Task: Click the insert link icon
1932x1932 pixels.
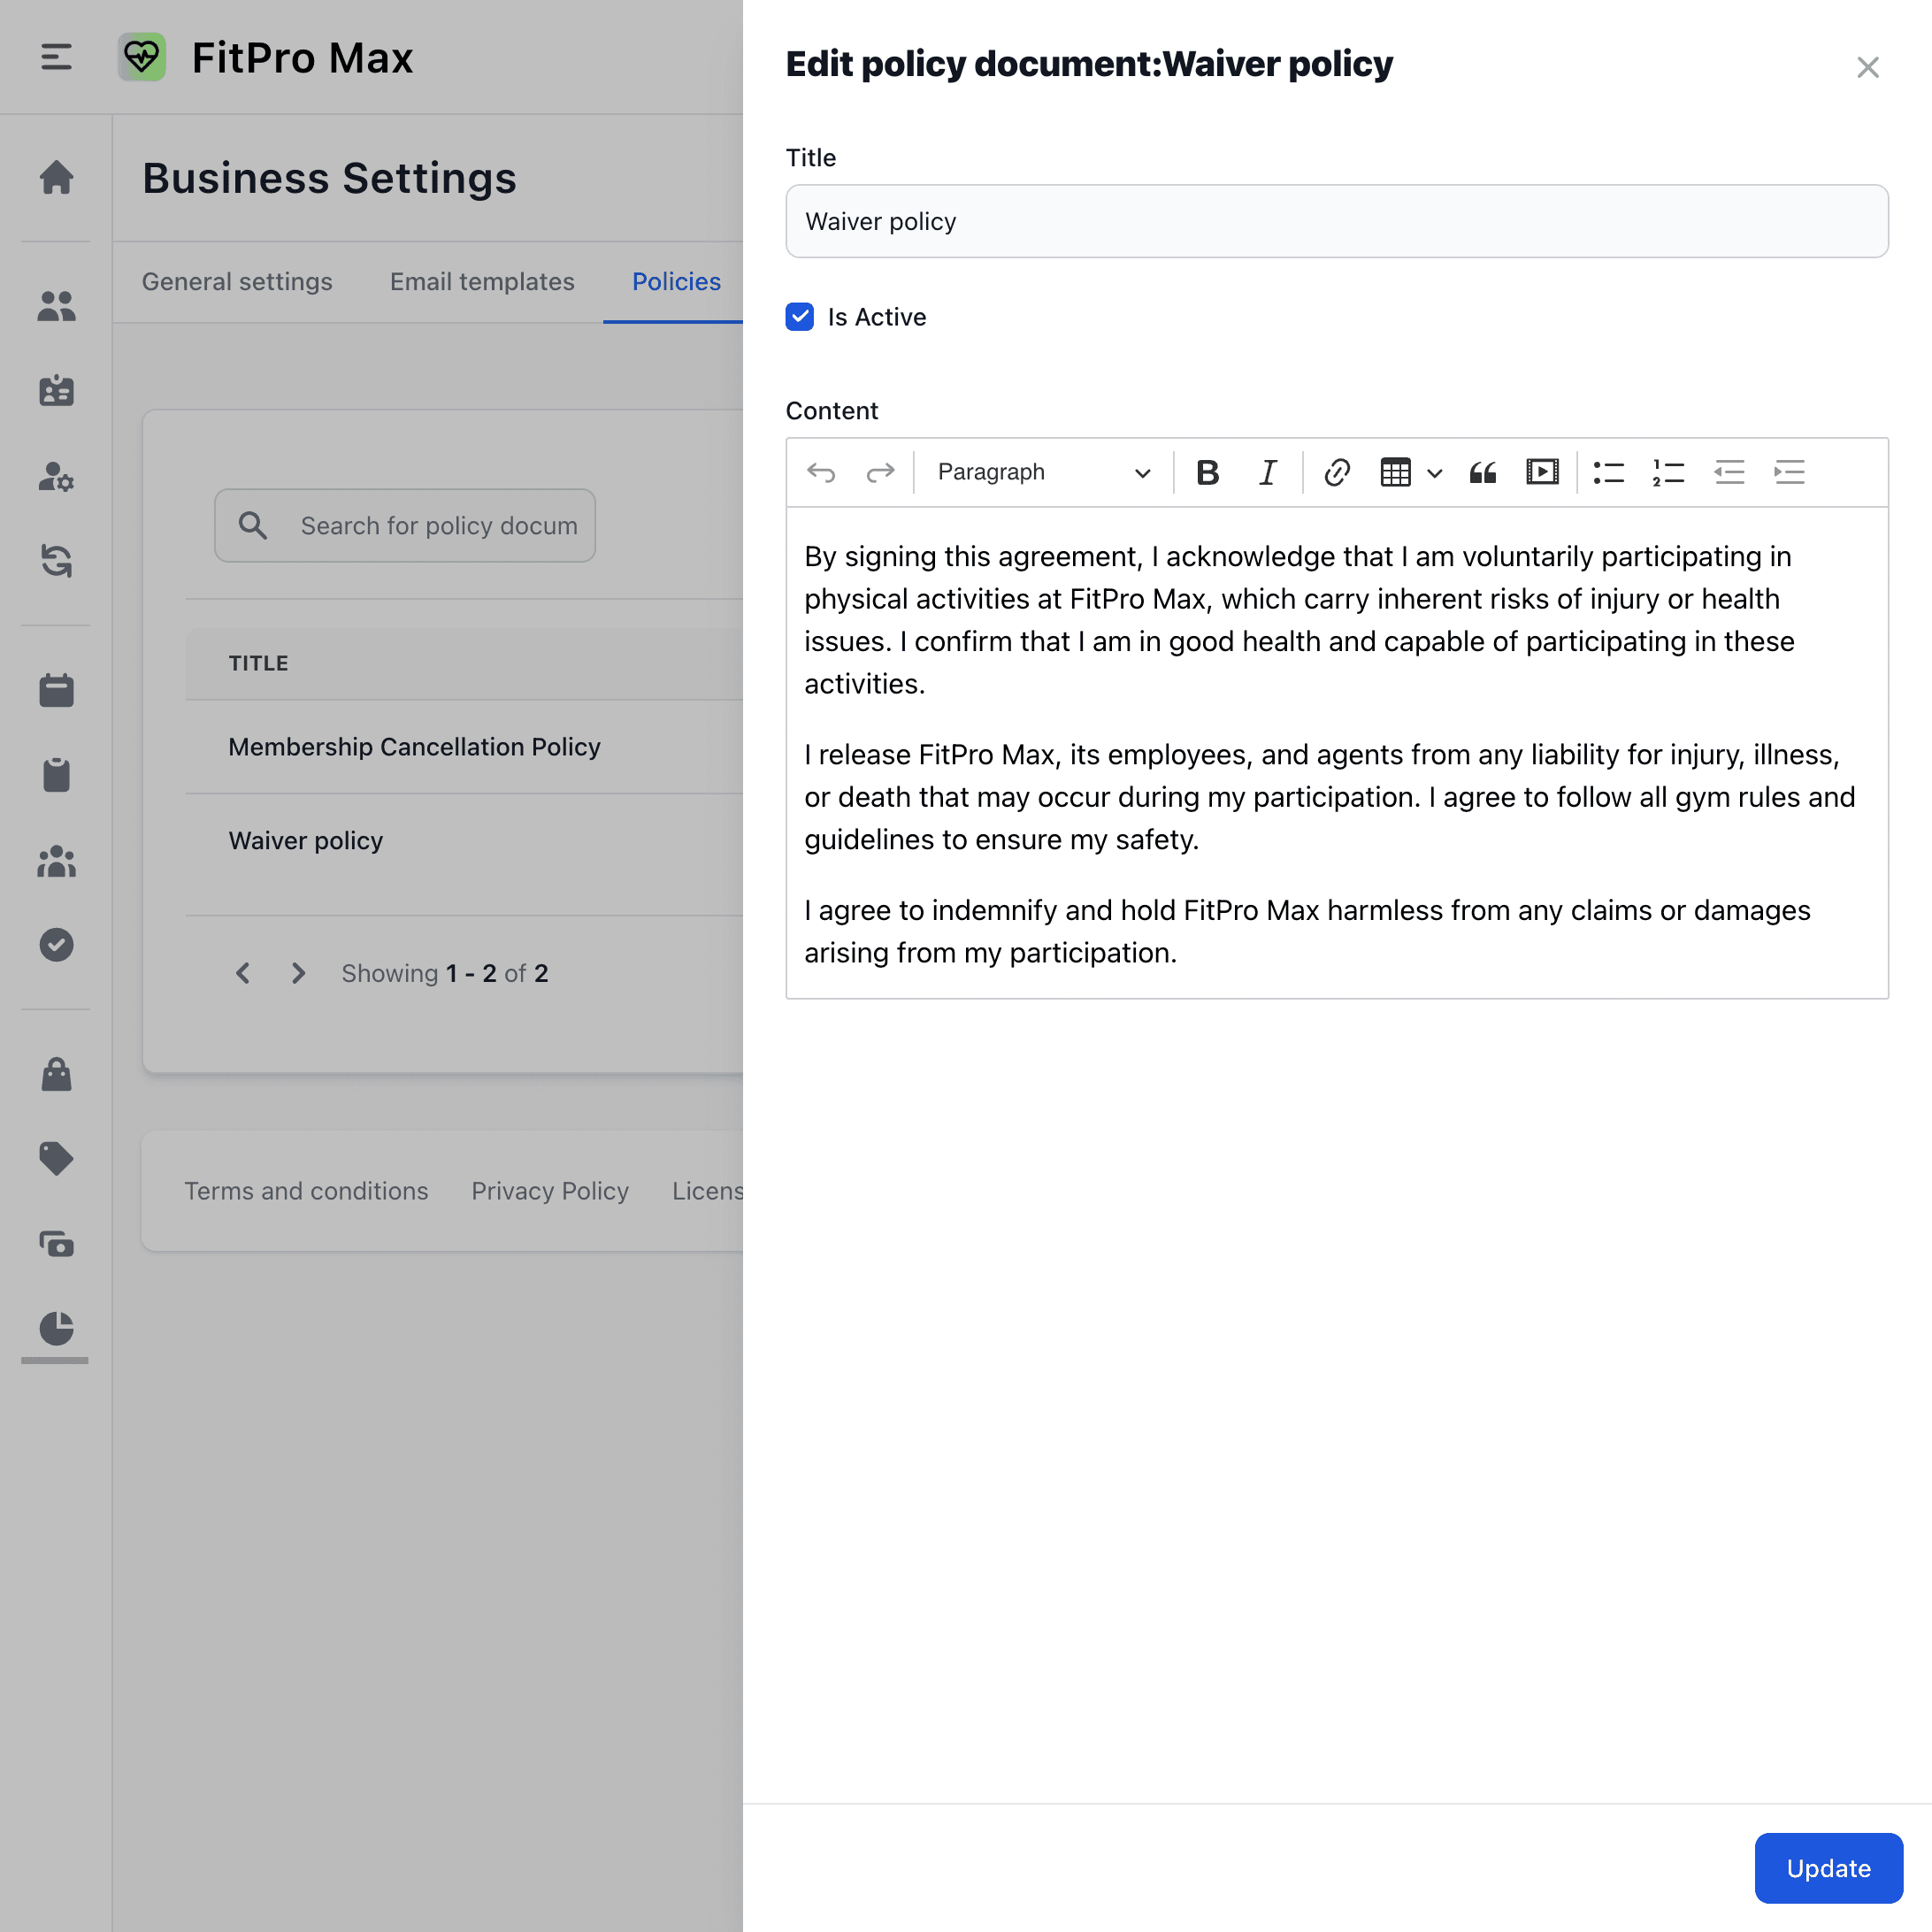Action: tap(1336, 472)
